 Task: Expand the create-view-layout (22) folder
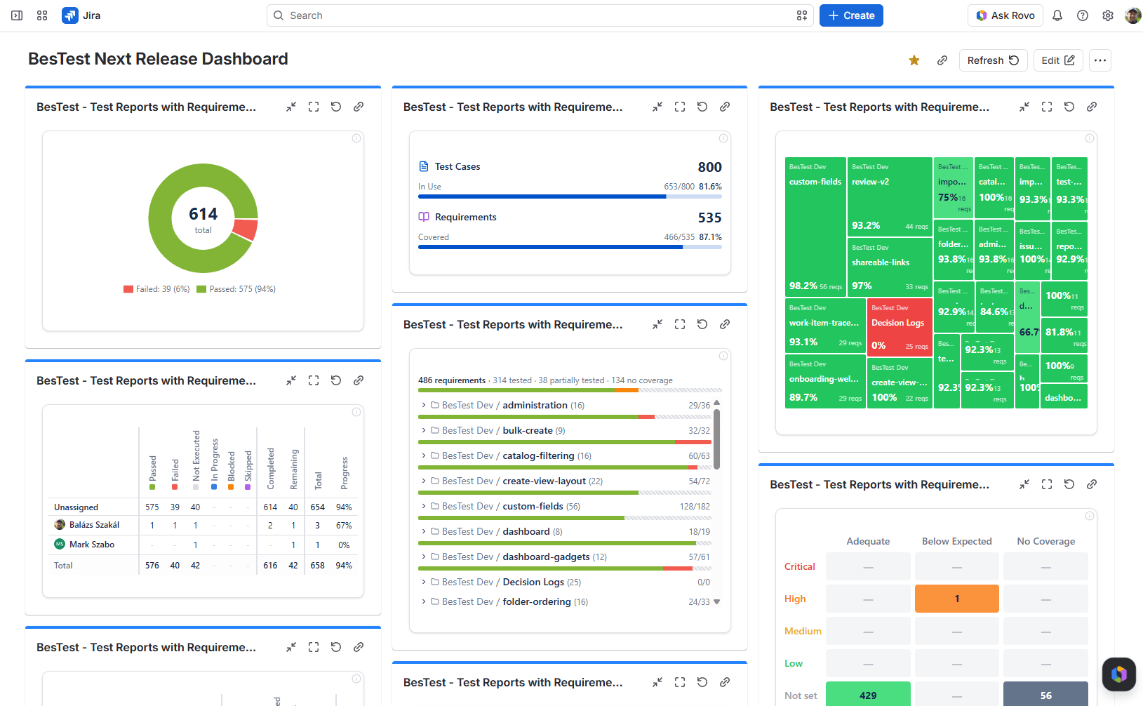coord(424,481)
